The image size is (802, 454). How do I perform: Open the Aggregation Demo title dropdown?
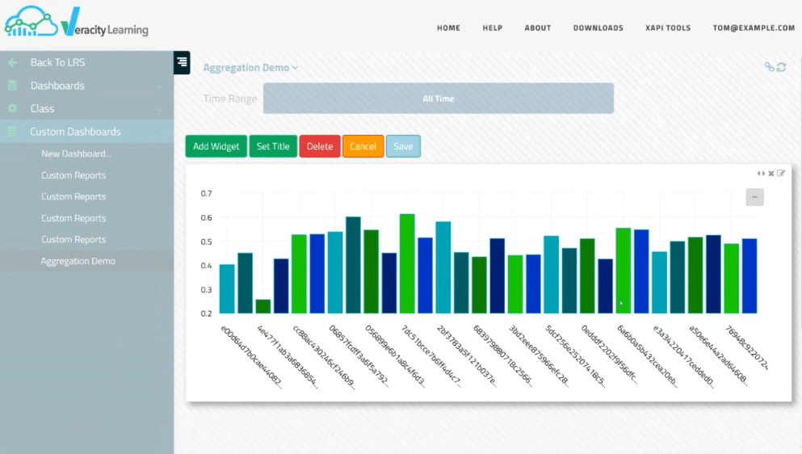tap(250, 68)
